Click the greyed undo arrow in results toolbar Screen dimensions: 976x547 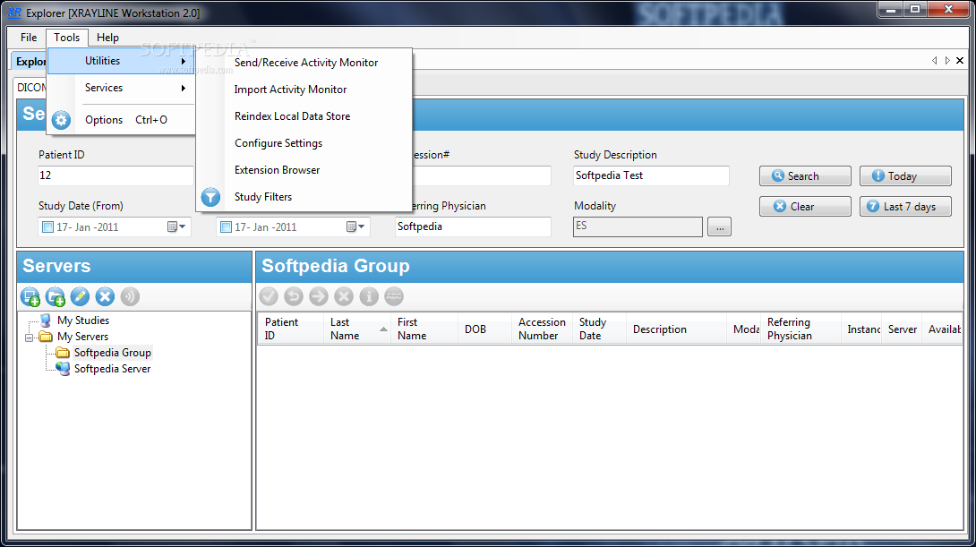point(294,297)
